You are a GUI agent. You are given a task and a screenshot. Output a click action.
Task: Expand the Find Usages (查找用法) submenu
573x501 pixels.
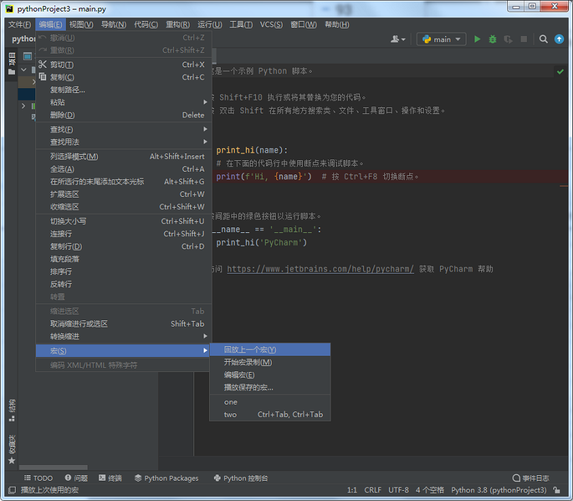tap(124, 142)
